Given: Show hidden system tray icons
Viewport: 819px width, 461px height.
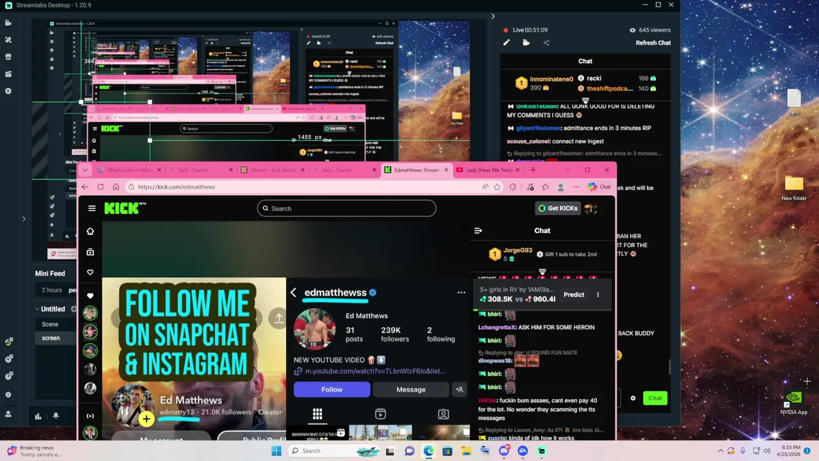Looking at the screenshot, I should click(720, 451).
